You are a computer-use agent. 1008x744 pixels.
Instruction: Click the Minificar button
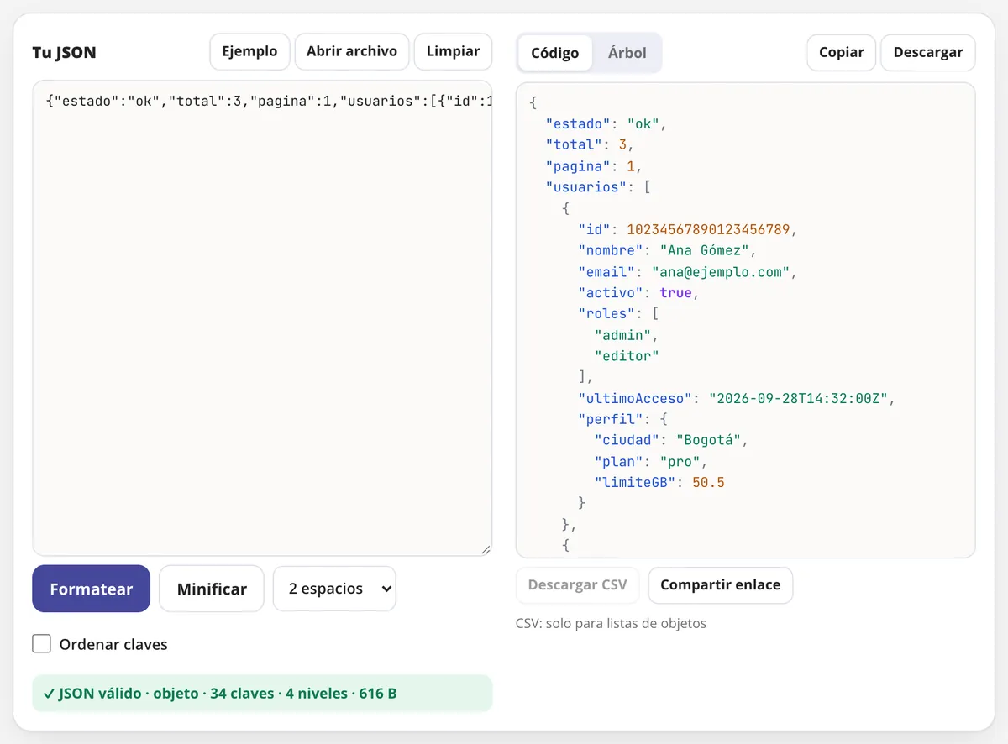pos(212,589)
